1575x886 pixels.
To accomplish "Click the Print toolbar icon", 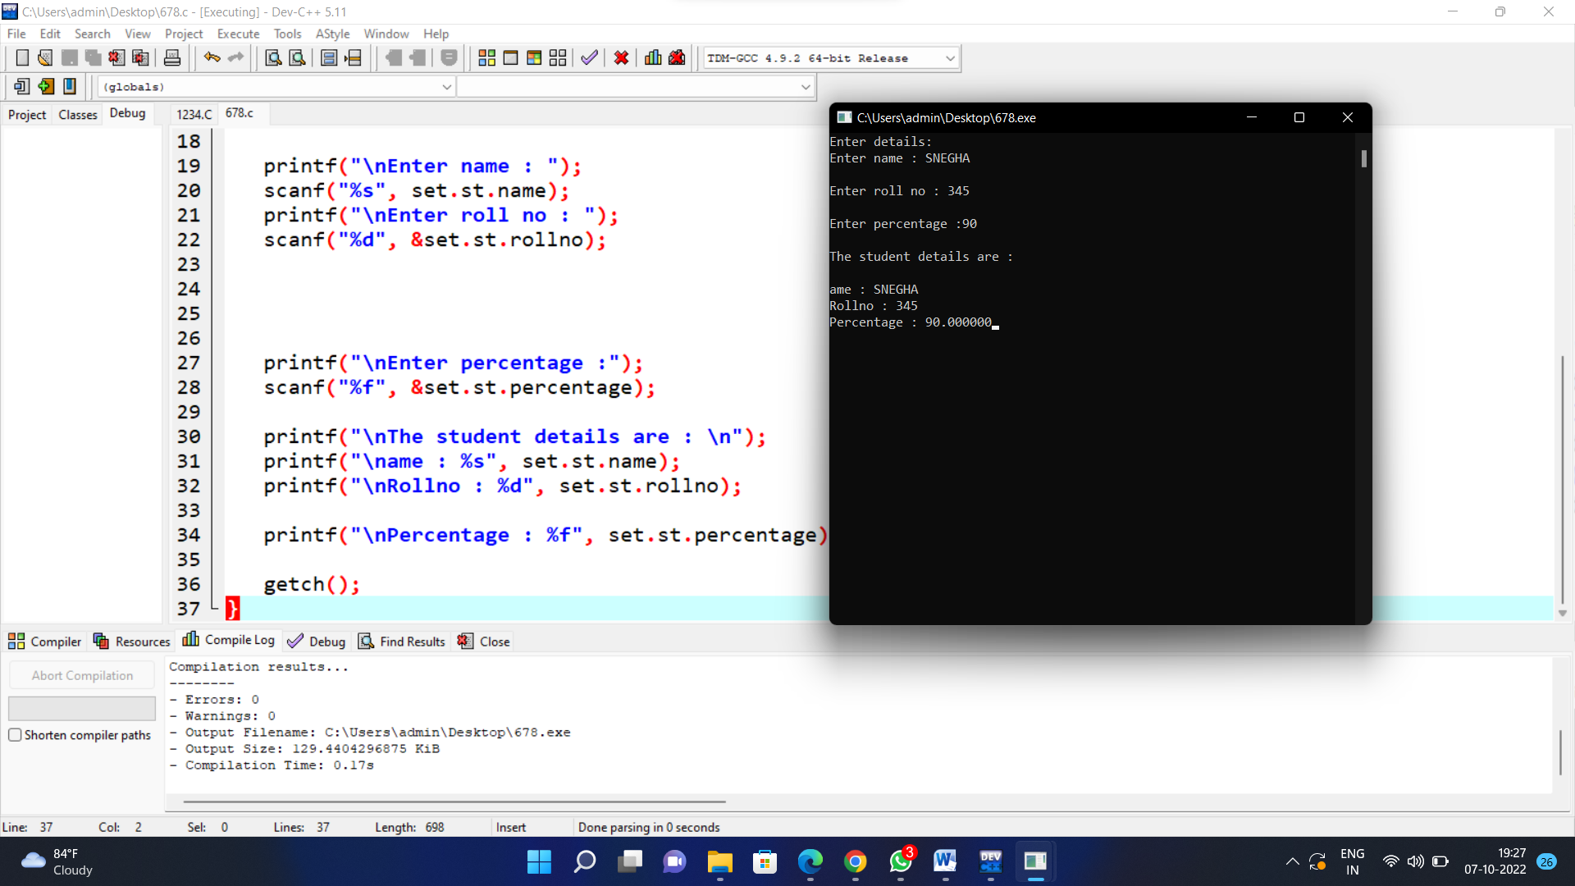I will click(172, 57).
